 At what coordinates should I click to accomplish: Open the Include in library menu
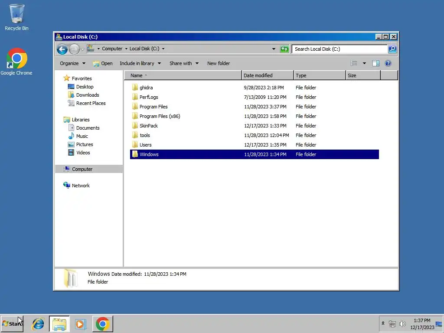pos(140,63)
